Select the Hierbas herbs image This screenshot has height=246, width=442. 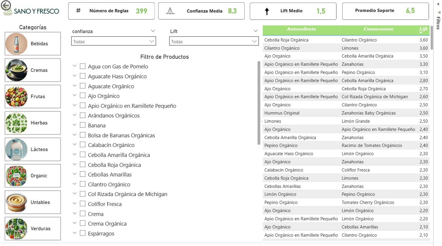point(16,123)
